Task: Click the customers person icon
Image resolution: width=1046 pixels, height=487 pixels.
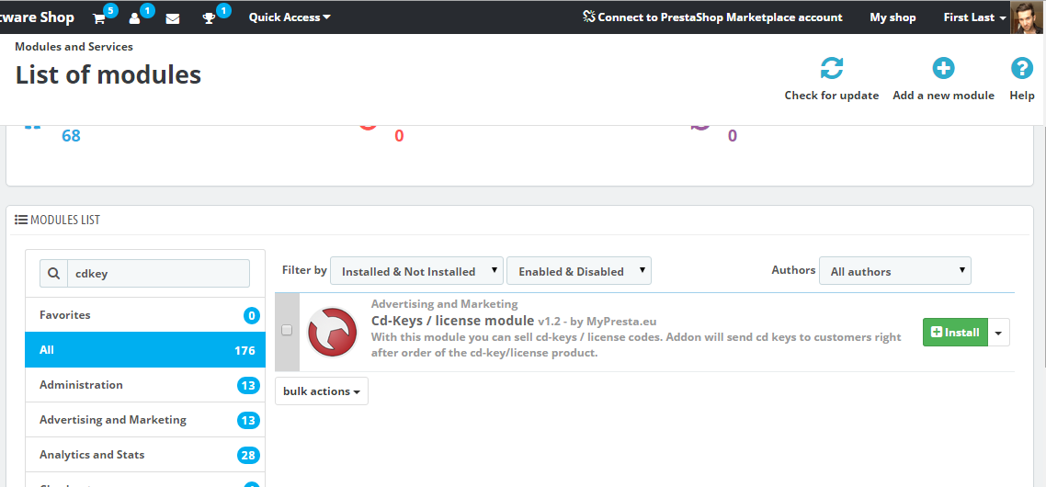Action: [135, 18]
